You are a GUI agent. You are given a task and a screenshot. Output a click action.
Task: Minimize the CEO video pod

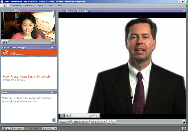click(181, 11)
